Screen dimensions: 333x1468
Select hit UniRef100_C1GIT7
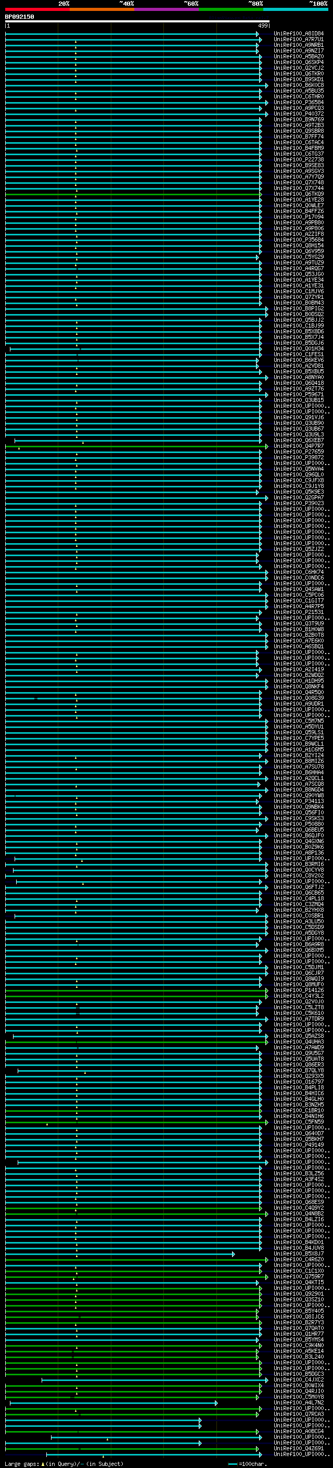(x=298, y=600)
